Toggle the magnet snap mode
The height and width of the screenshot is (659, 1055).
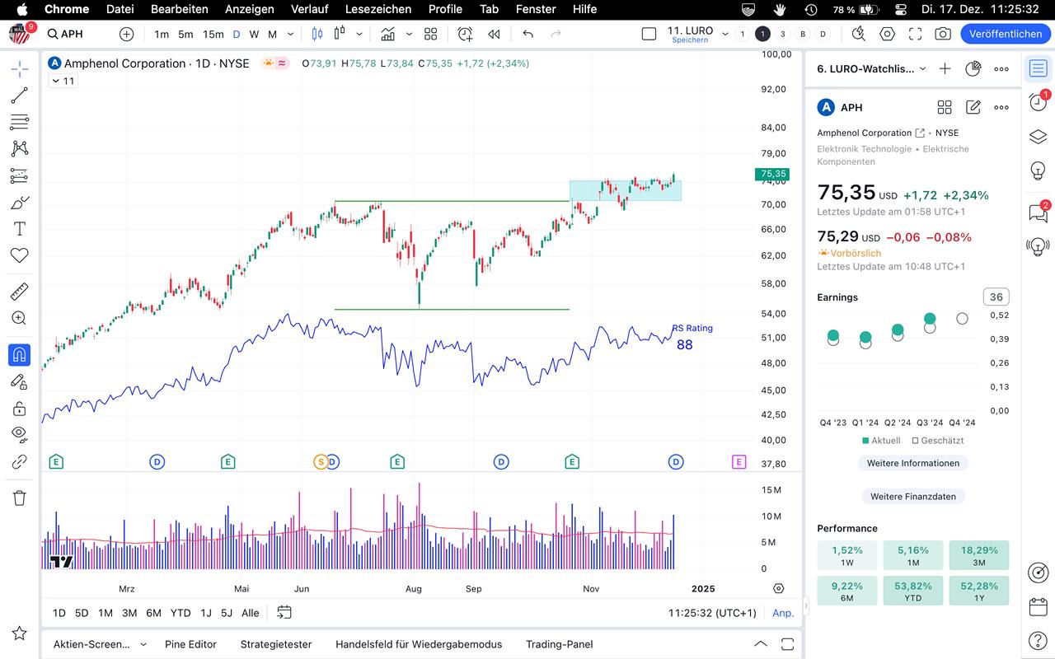pos(19,355)
